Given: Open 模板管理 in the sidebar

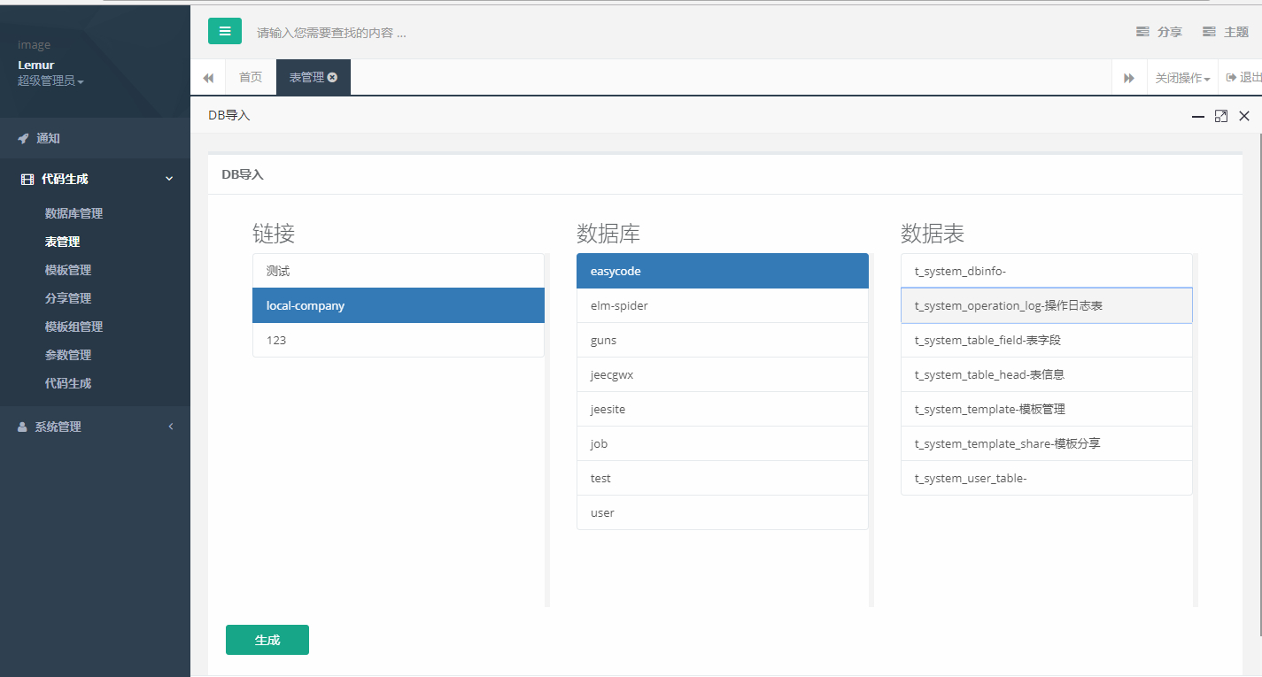Looking at the screenshot, I should [x=68, y=270].
